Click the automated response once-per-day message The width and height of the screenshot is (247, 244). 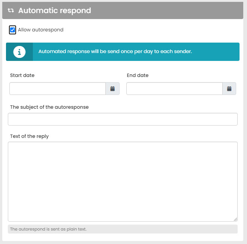(x=115, y=52)
